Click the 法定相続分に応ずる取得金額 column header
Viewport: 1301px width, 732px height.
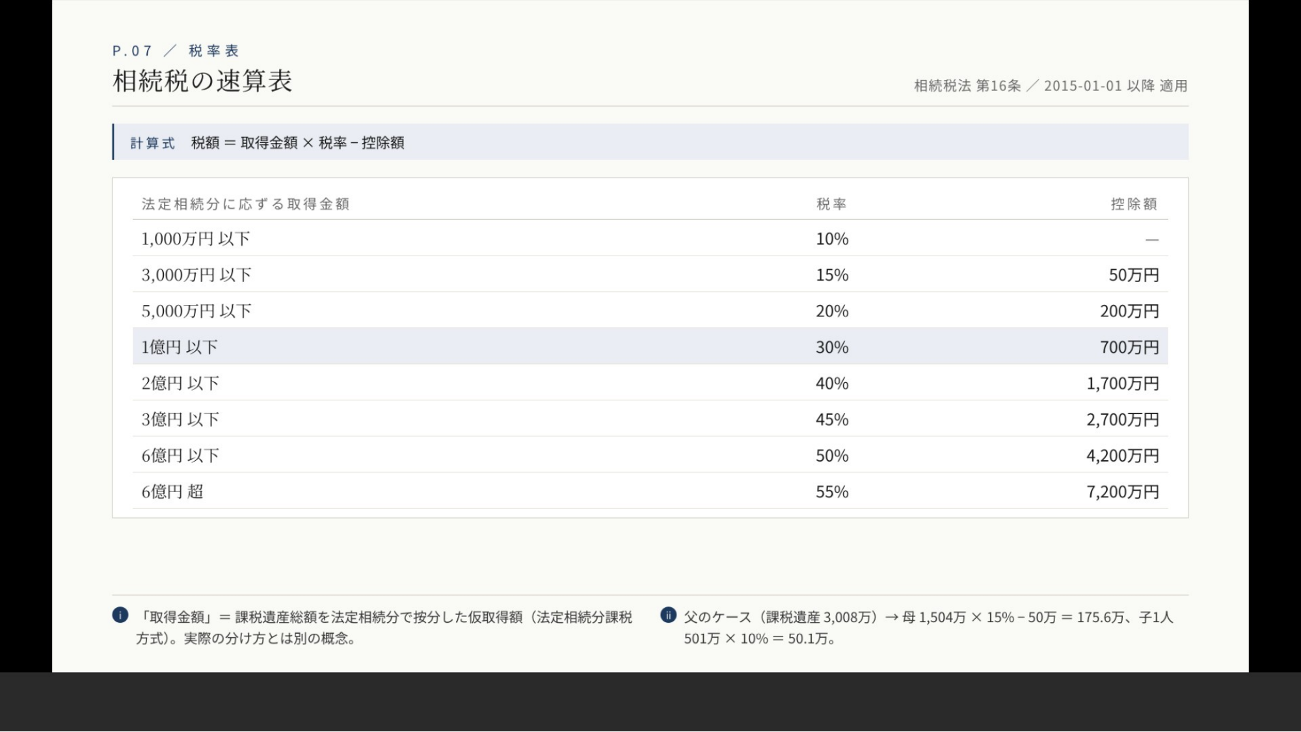[x=246, y=204]
